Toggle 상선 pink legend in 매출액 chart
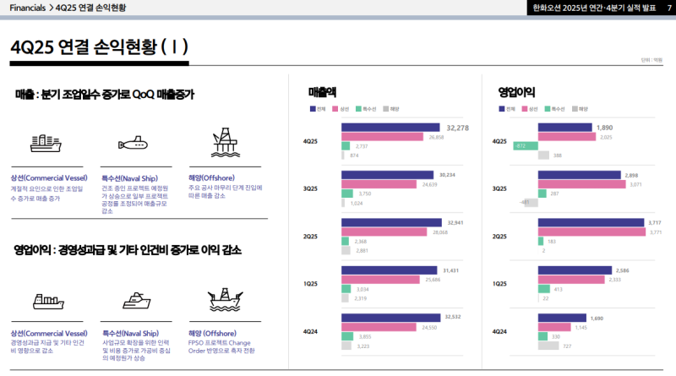 [x=336, y=109]
